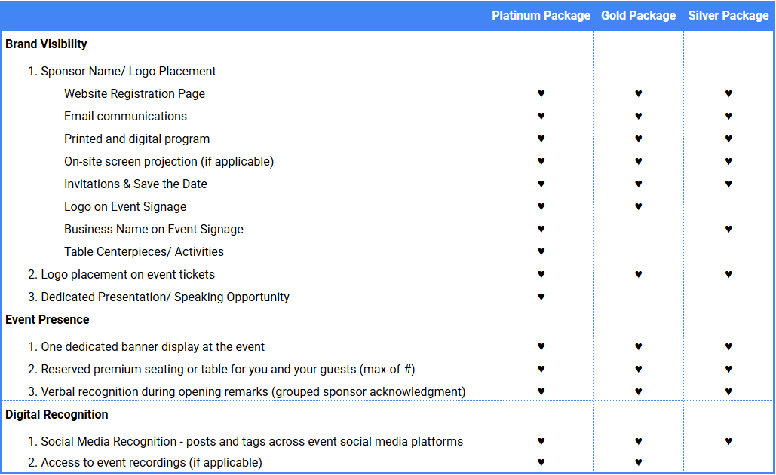Click Silver heart for Printed and digital program
This screenshot has width=776, height=475.
(728, 139)
